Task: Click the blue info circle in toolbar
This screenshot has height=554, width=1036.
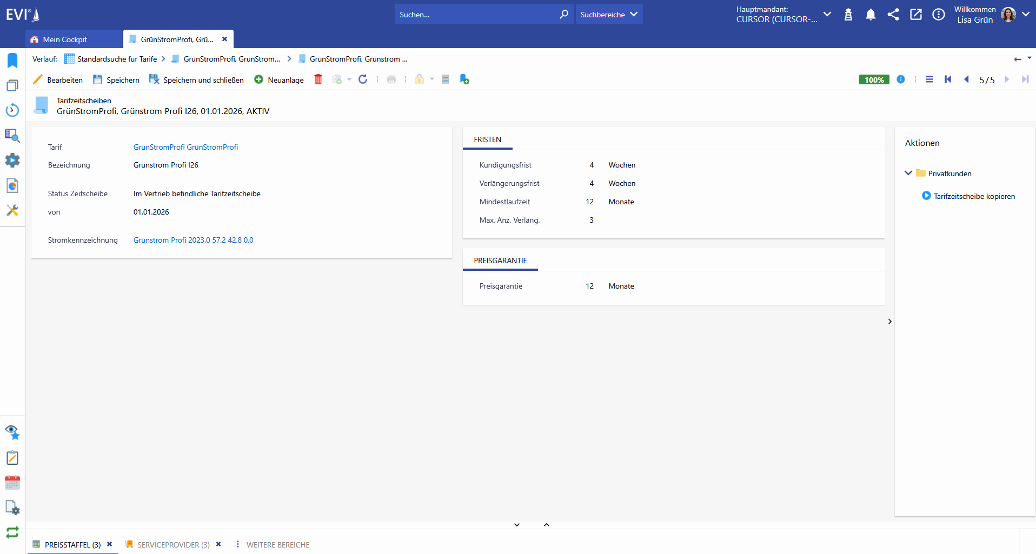Action: click(x=901, y=79)
